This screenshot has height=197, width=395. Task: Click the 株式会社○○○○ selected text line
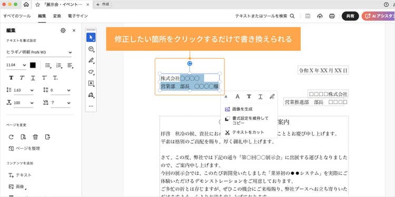(180, 78)
